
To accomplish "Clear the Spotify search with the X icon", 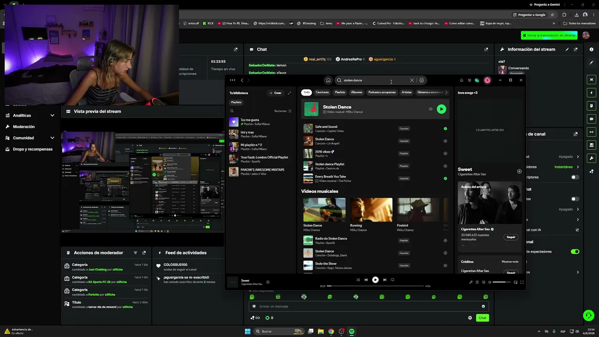I will click(412, 80).
